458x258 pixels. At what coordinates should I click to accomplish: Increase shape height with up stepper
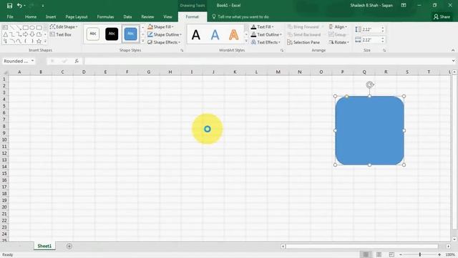click(x=383, y=28)
